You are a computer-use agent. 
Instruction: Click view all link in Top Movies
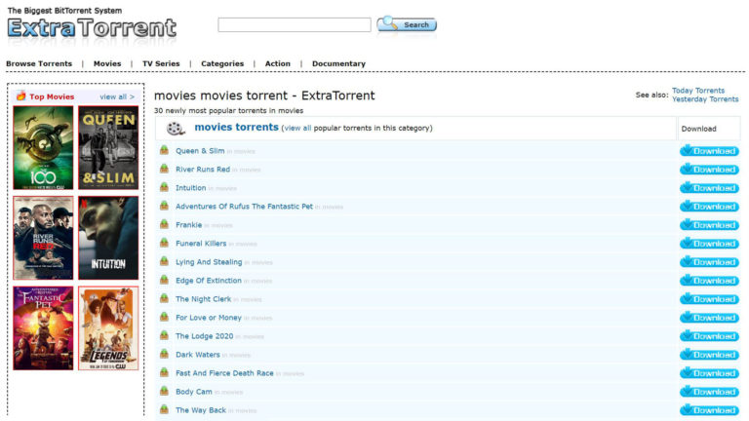pos(117,97)
